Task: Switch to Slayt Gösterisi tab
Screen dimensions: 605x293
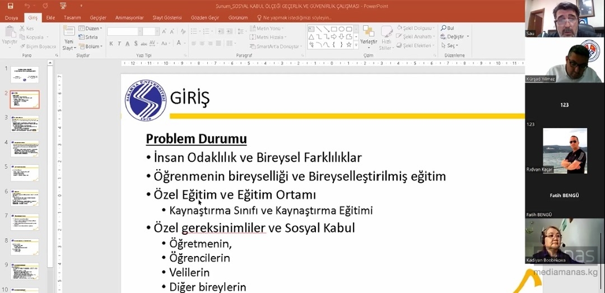Action: pyautogui.click(x=167, y=18)
